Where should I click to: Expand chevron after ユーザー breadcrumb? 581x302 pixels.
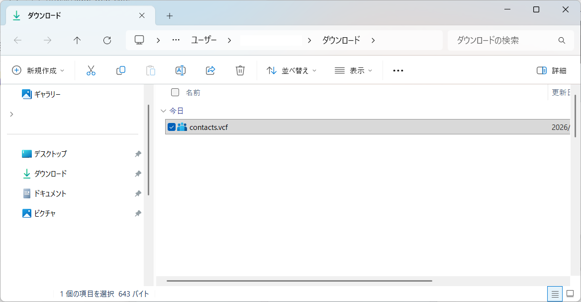click(229, 40)
